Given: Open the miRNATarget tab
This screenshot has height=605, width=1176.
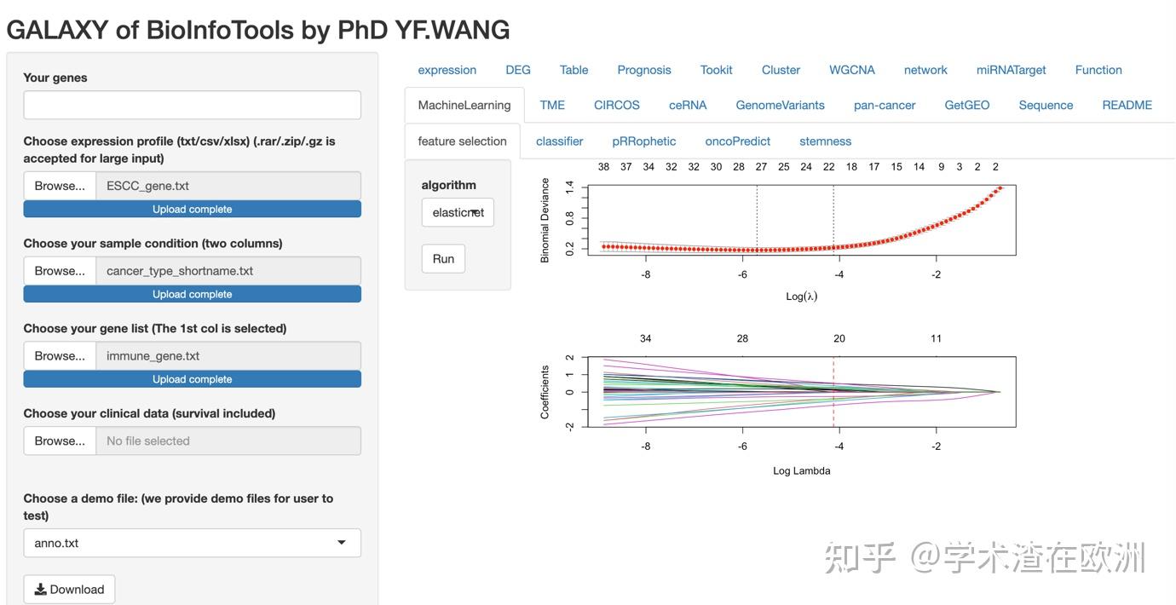Looking at the screenshot, I should [1011, 69].
